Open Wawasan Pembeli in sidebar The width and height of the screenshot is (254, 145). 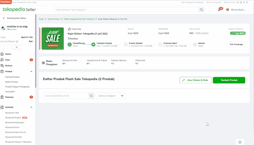pos(13,137)
